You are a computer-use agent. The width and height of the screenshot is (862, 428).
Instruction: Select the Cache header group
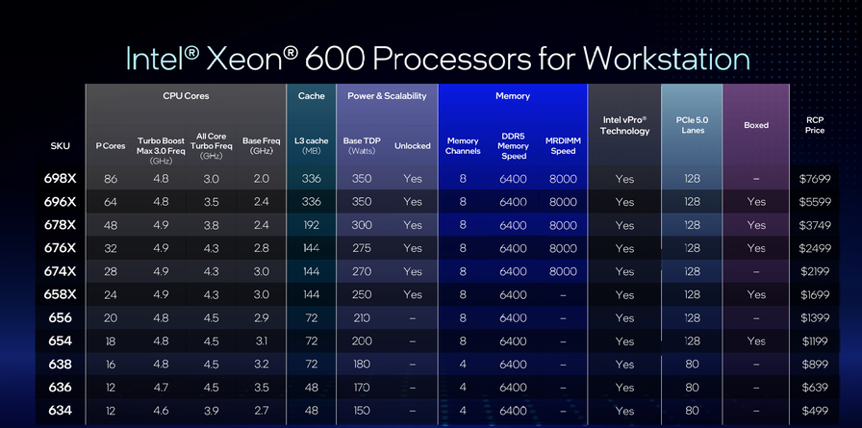[x=311, y=96]
